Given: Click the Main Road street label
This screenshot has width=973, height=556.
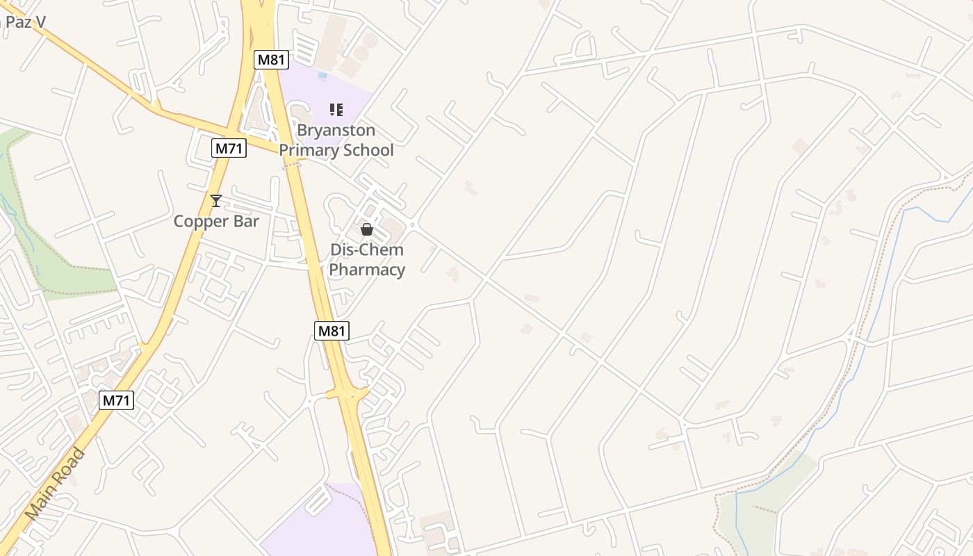Looking at the screenshot, I should point(55,484).
